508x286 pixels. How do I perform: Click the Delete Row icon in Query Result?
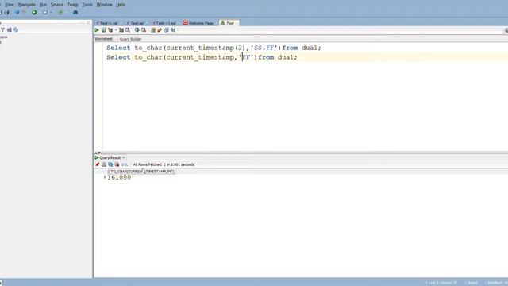pos(117,164)
